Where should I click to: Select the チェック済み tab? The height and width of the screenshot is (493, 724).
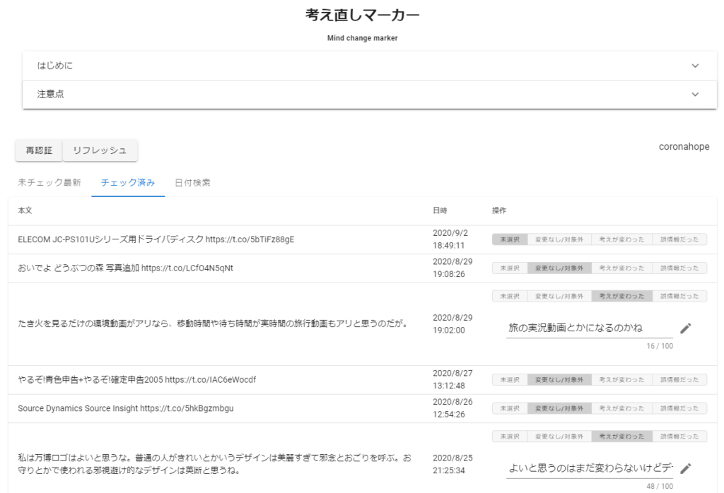[x=128, y=183]
